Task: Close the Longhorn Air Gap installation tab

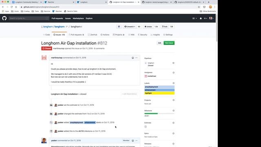Action: click(x=139, y=2)
